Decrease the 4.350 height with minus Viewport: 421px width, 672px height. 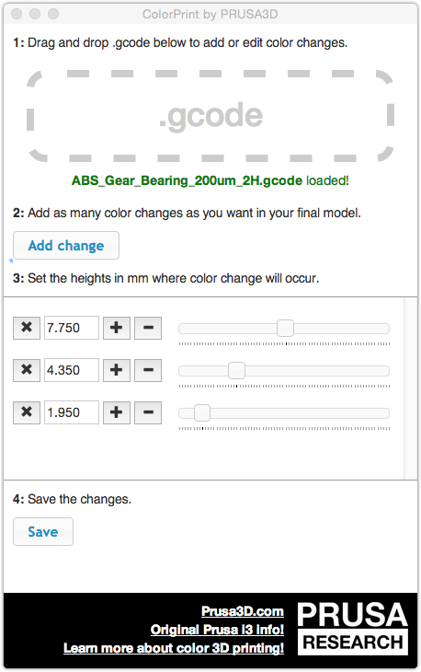(x=148, y=370)
